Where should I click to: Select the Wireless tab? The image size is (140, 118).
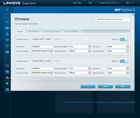(x=20, y=31)
